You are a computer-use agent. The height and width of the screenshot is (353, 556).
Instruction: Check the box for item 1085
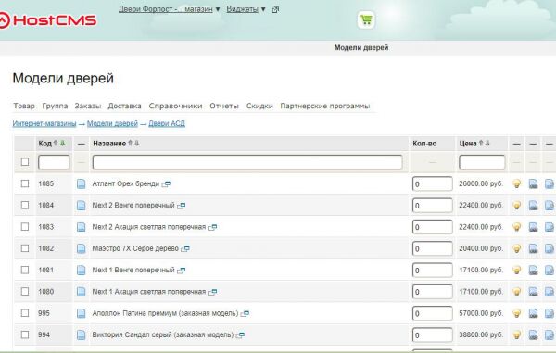click(25, 183)
